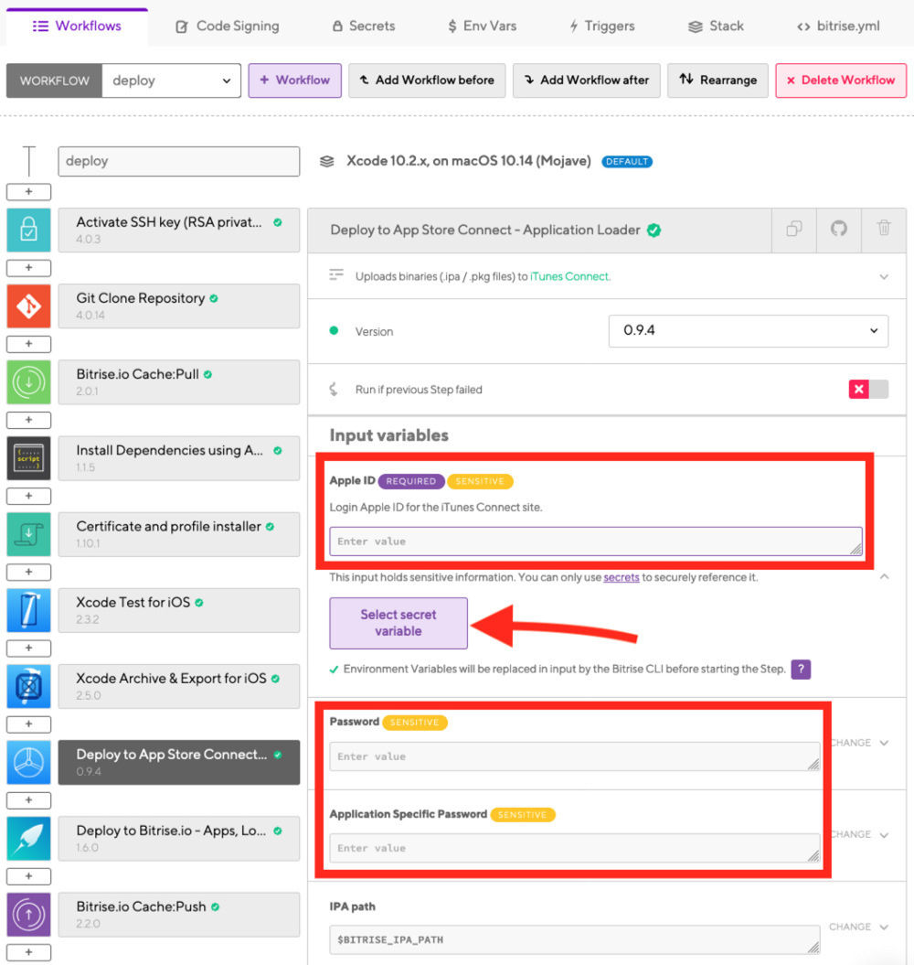The height and width of the screenshot is (965, 914).
Task: Add a step below Deploy to App Store Connect
Action: [x=28, y=800]
